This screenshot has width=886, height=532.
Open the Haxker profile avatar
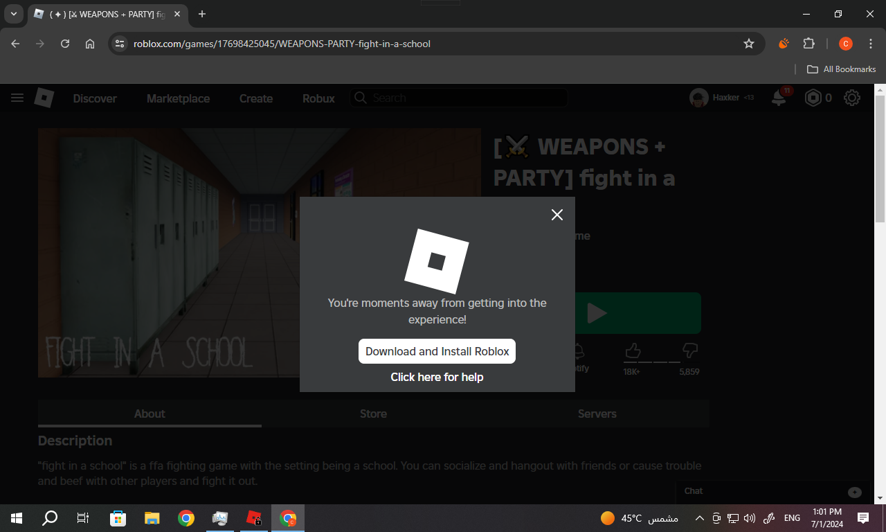pos(698,98)
